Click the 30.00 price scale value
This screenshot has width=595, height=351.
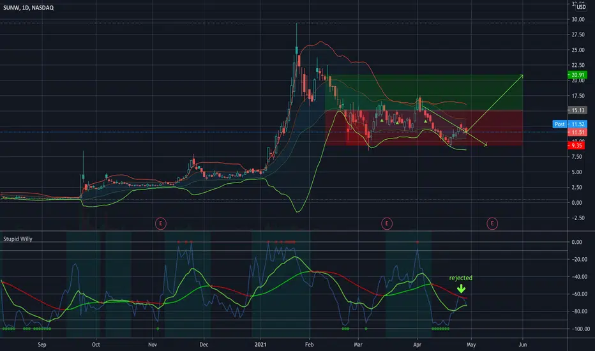pos(578,19)
